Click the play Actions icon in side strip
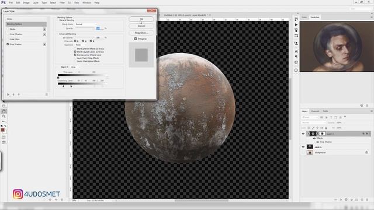Image resolution: width=374 pixels, height=210 pixels. (x=296, y=24)
